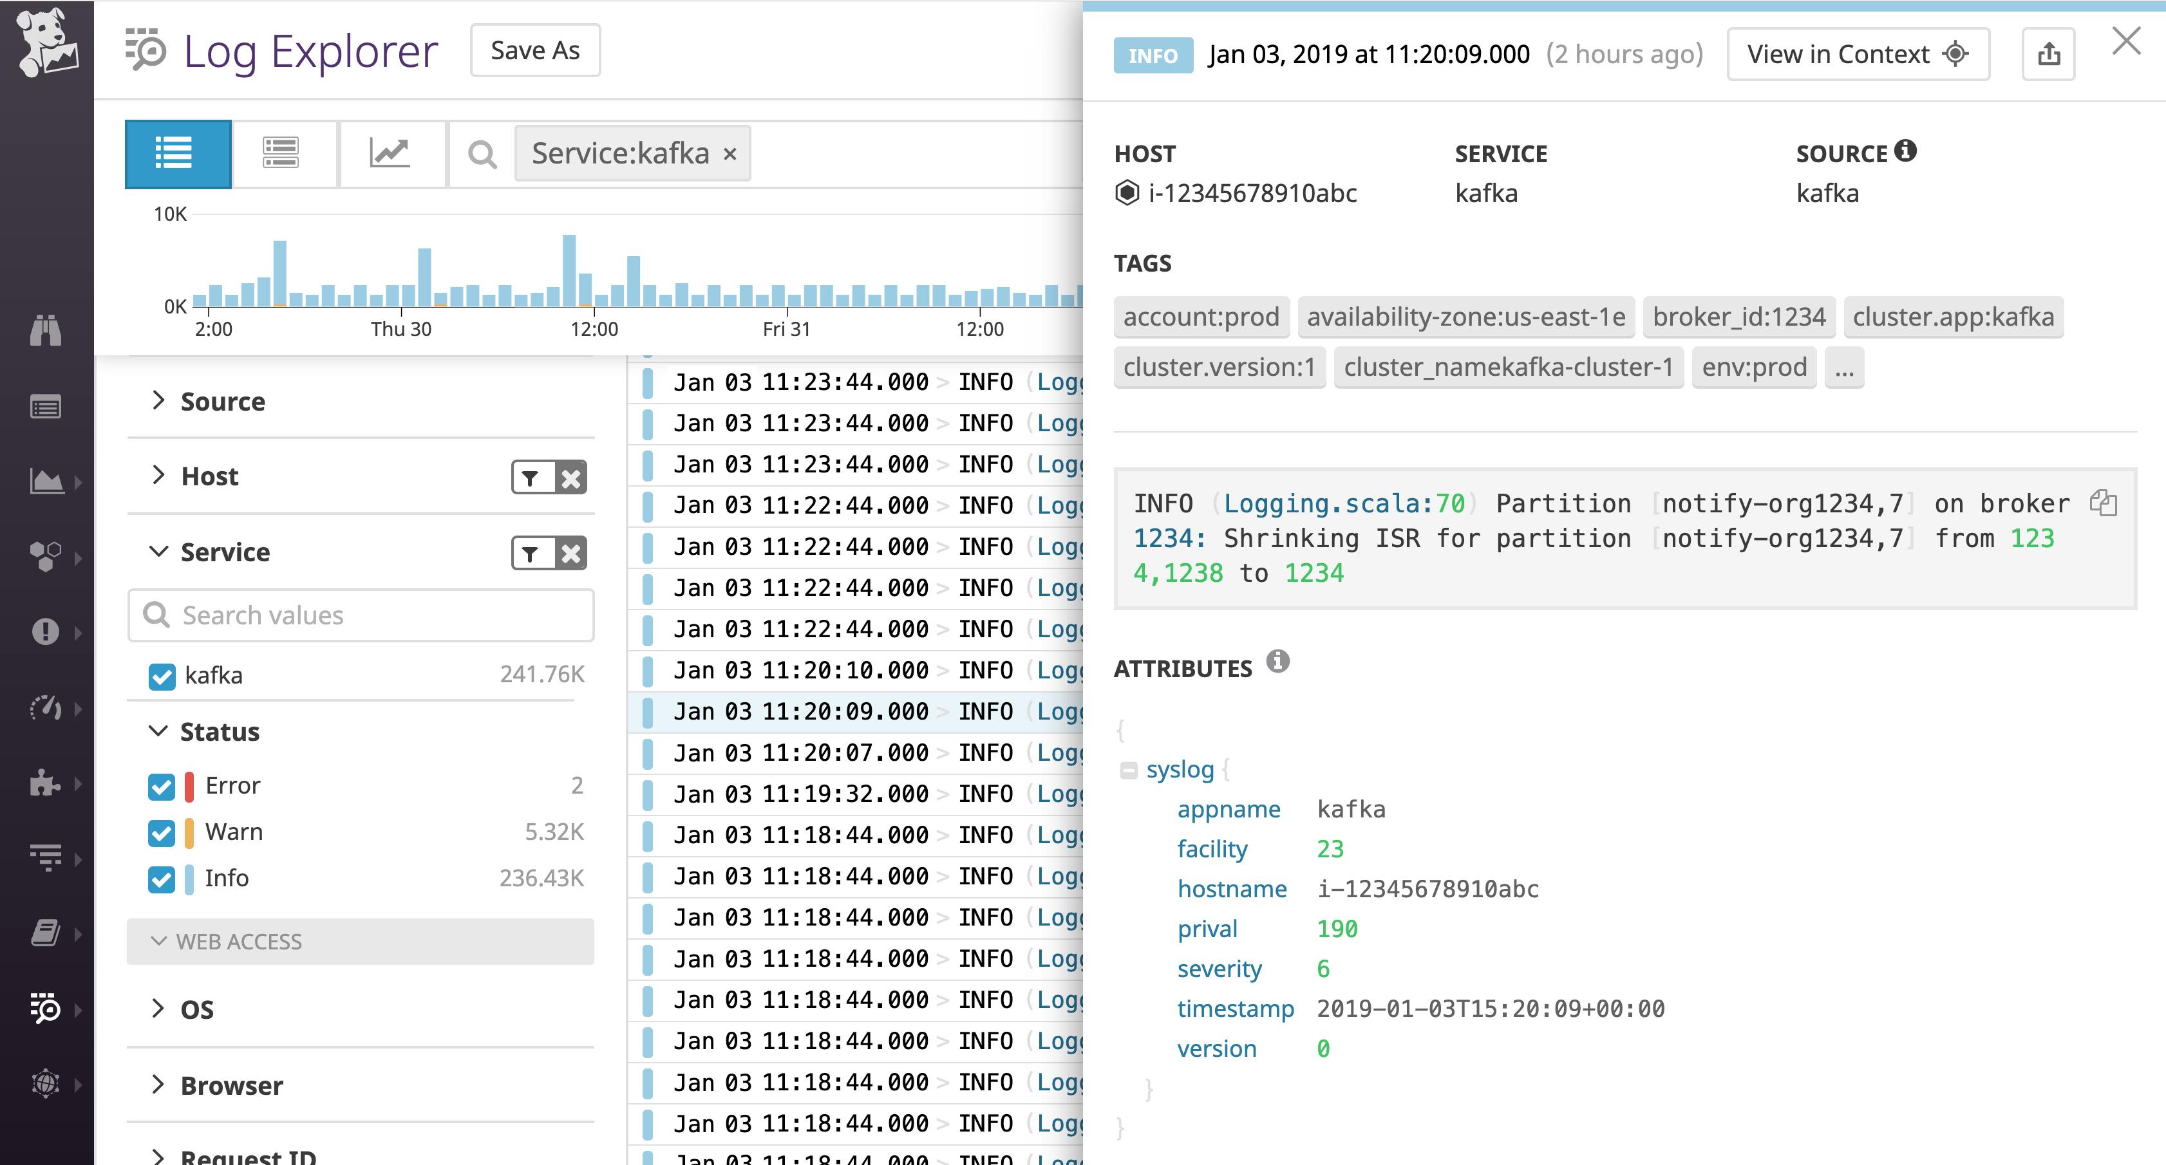
Task: Click the Save As button
Action: point(534,50)
